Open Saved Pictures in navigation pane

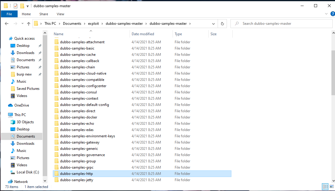28,89
